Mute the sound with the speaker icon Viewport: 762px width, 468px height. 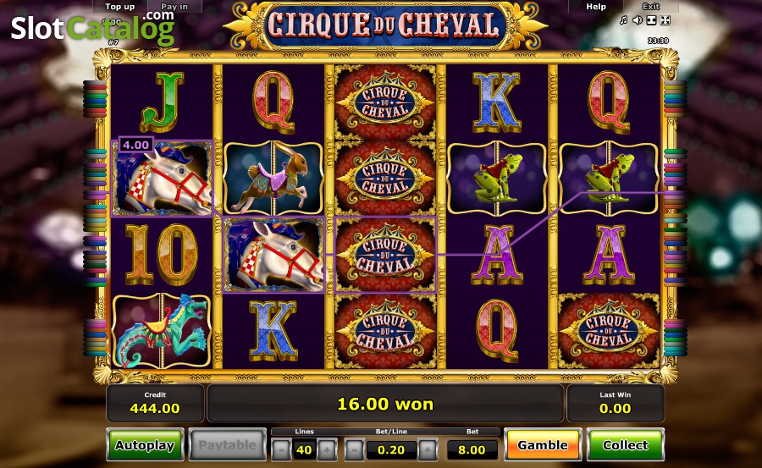point(638,20)
